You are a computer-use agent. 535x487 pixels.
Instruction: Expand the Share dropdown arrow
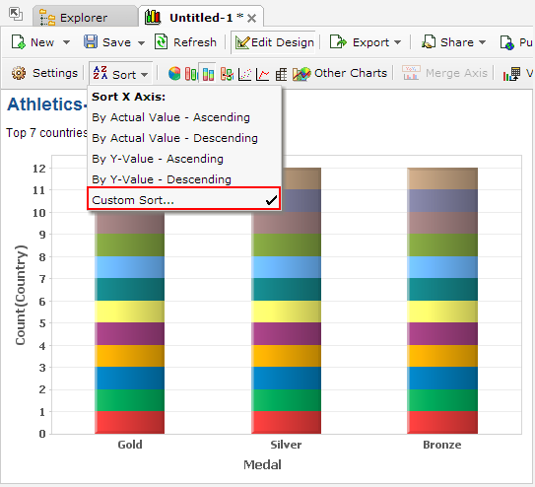point(482,42)
